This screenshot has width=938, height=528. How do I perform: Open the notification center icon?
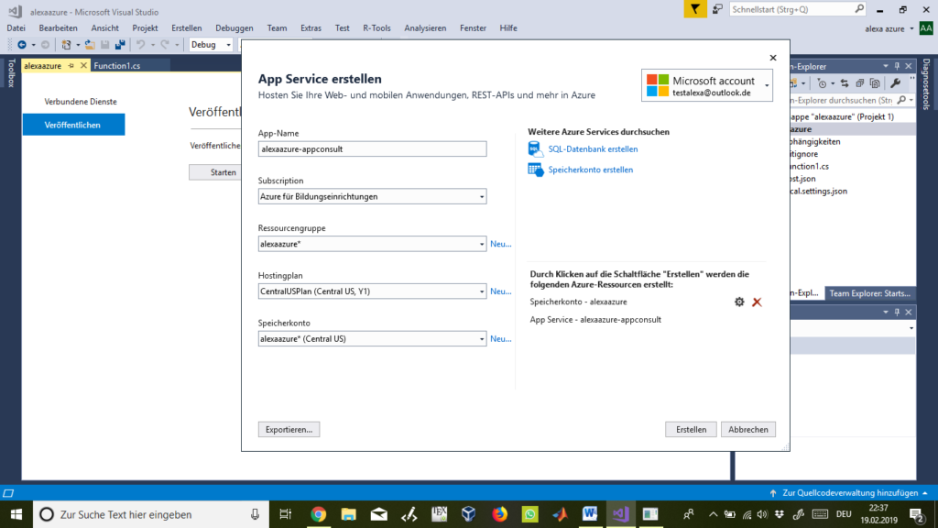point(917,514)
